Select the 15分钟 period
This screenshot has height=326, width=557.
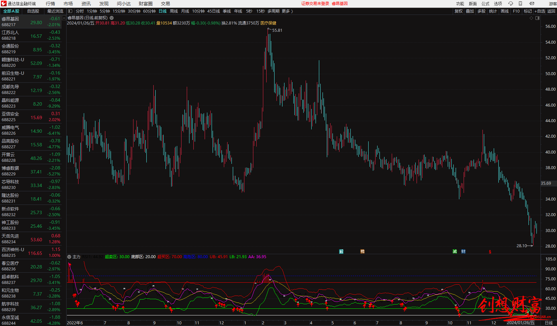coord(119,11)
